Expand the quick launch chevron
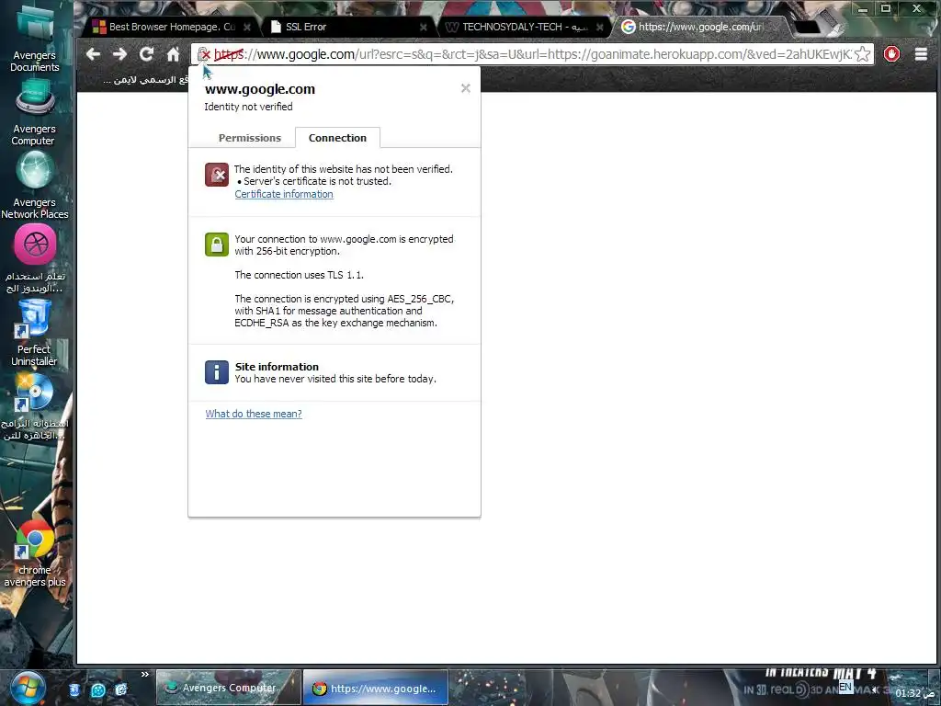 click(144, 674)
